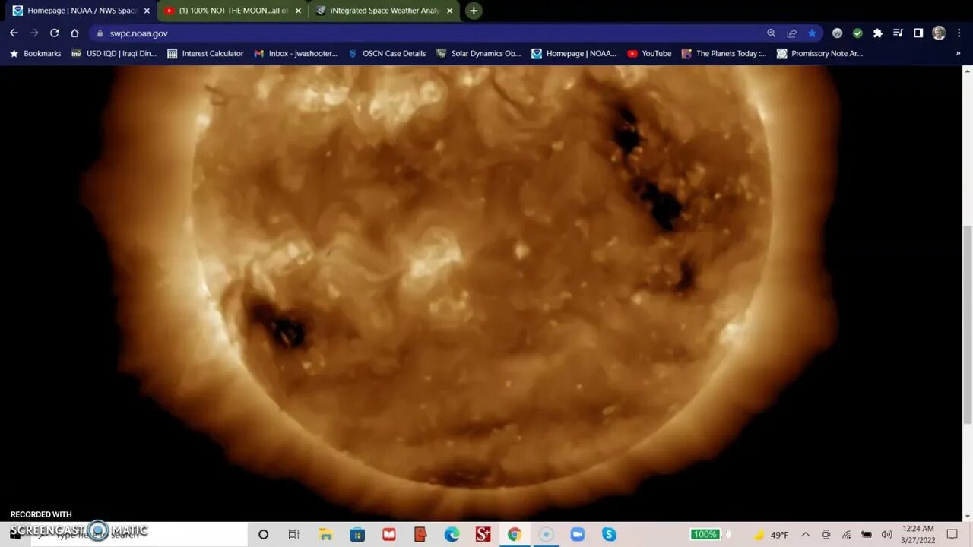Open the YouTube bookmark

[649, 54]
